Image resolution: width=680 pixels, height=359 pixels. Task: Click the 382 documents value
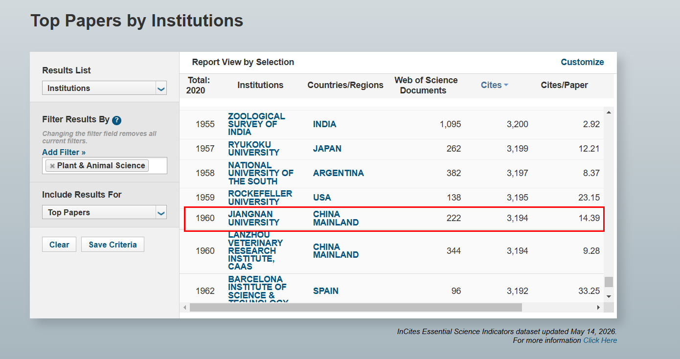(453, 173)
